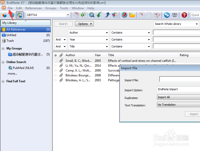
Task: Click paperclip icon for Camp, K. L. row
Action: (x=61, y=70)
